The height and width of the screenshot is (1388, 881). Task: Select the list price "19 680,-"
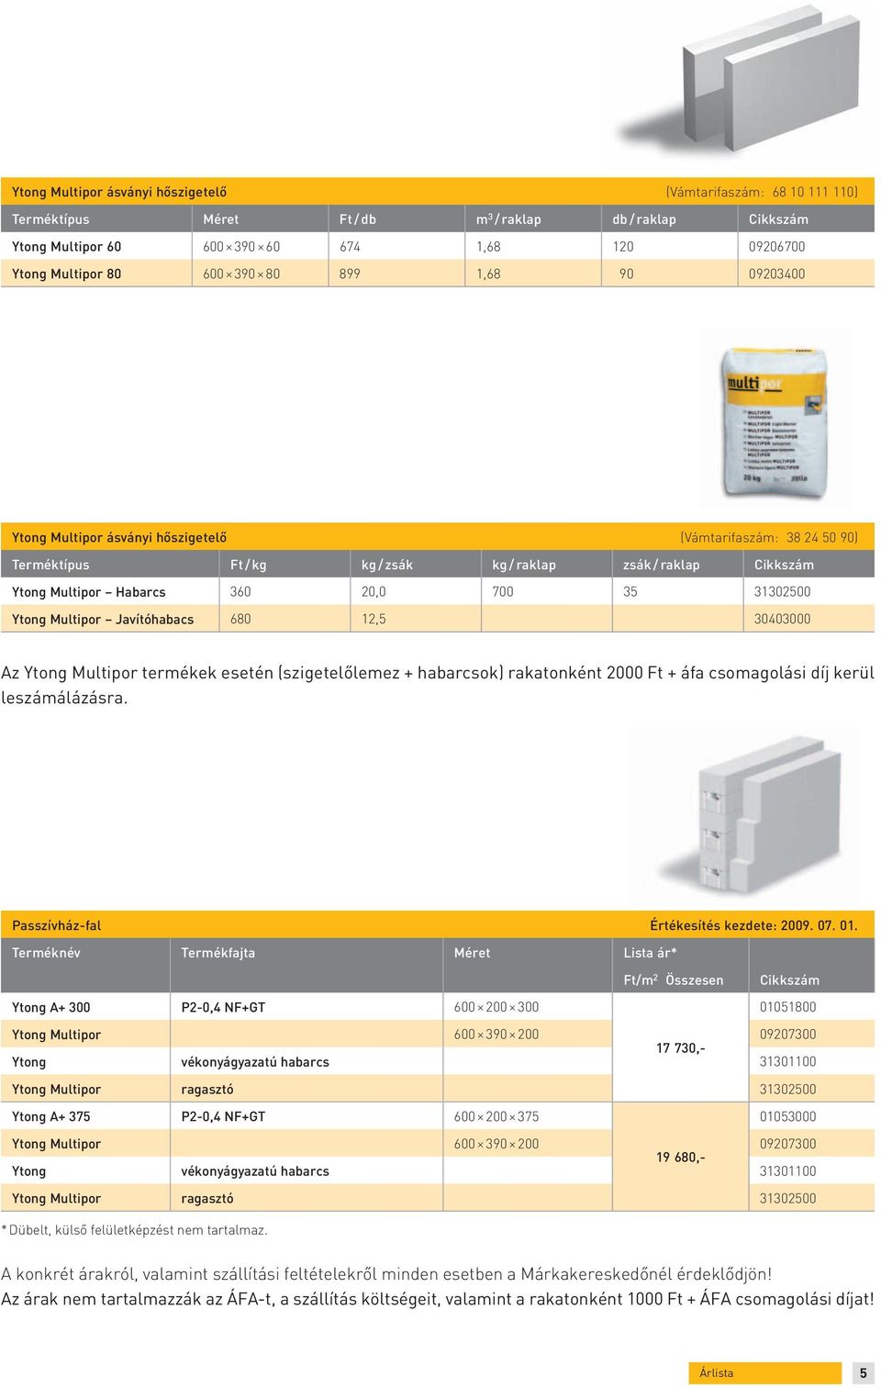coord(681,1158)
